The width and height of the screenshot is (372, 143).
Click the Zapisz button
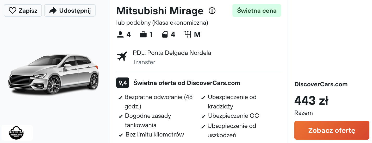[x=23, y=10]
